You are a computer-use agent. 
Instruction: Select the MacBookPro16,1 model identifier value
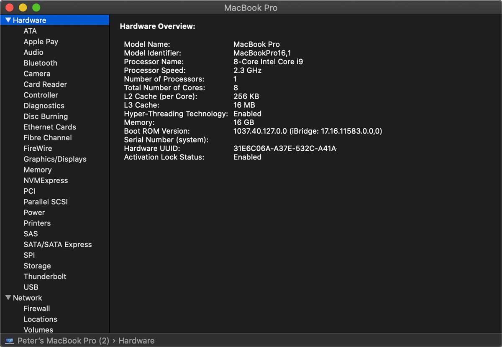point(262,53)
